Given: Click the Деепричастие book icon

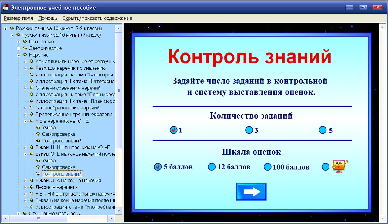Looking at the screenshot, I should 25,48.
